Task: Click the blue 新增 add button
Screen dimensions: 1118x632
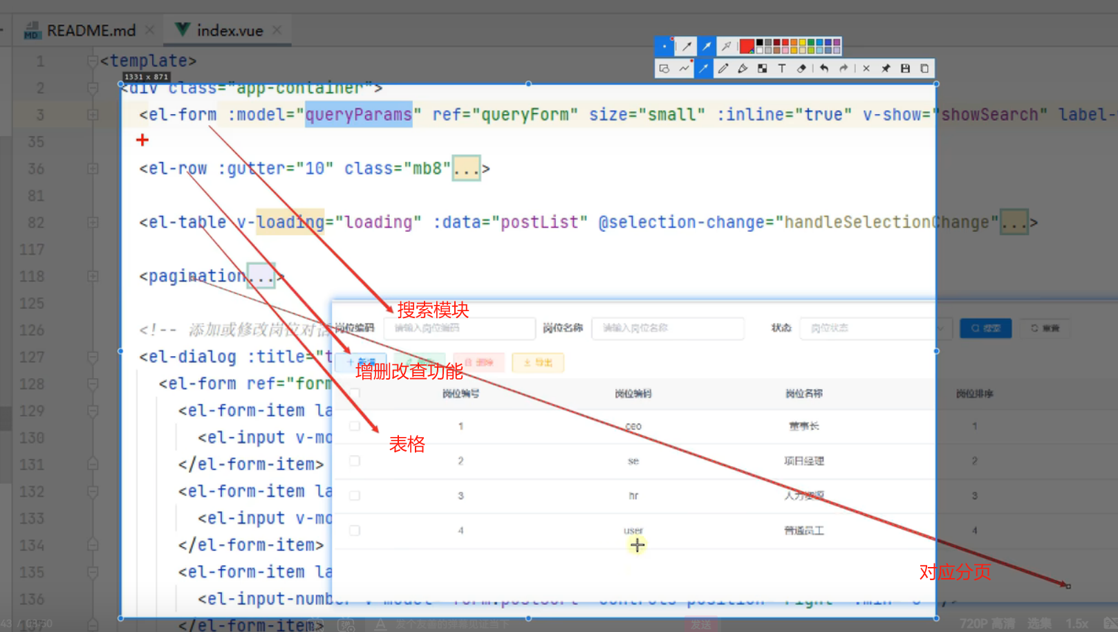Action: point(361,362)
